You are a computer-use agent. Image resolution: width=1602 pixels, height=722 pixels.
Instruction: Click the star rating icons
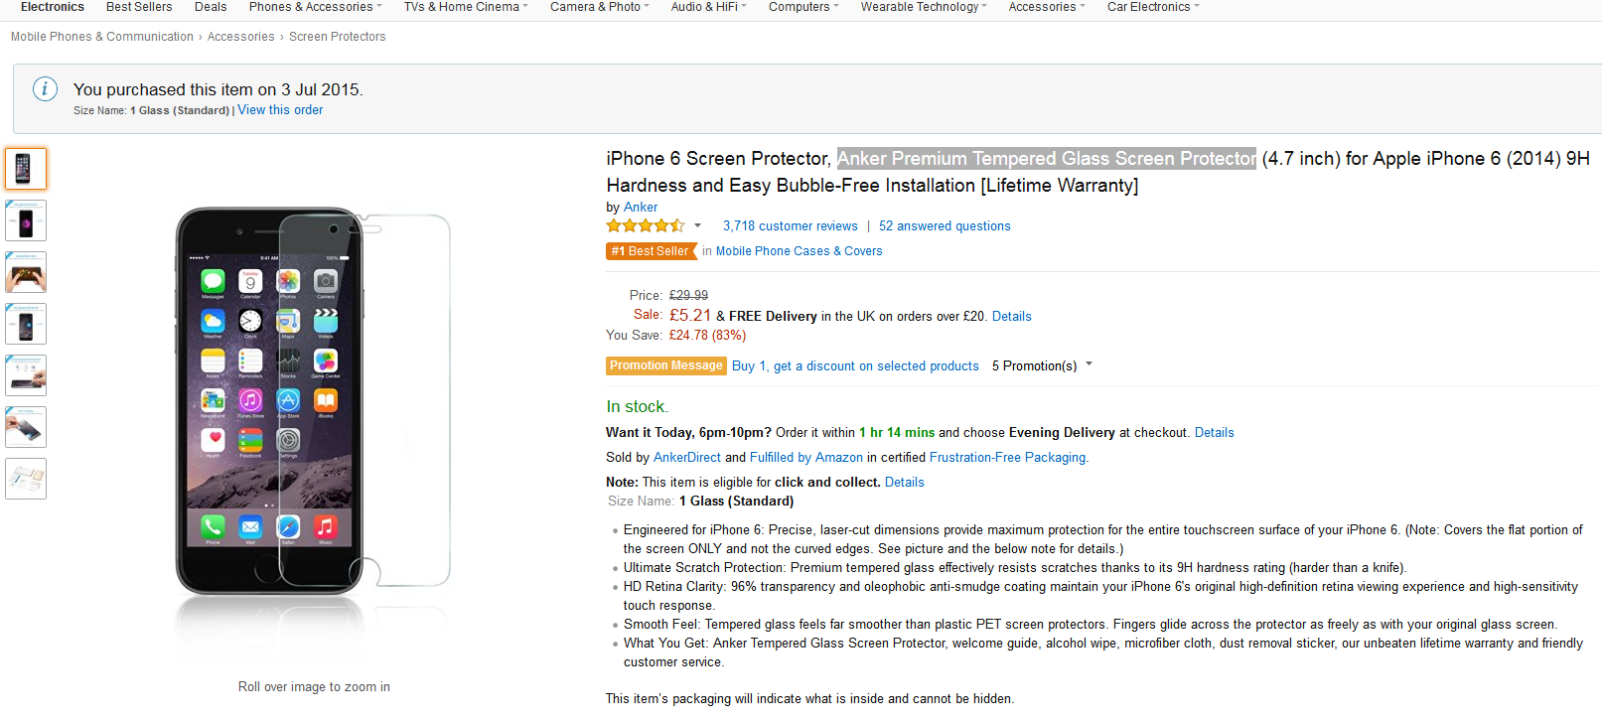pos(646,226)
